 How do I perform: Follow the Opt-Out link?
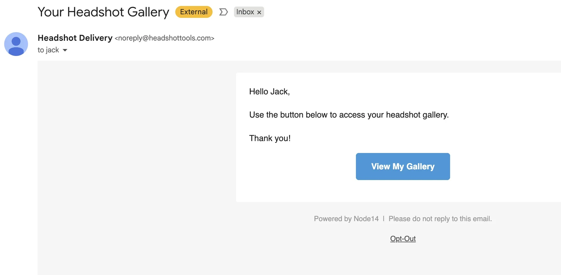pyautogui.click(x=403, y=239)
